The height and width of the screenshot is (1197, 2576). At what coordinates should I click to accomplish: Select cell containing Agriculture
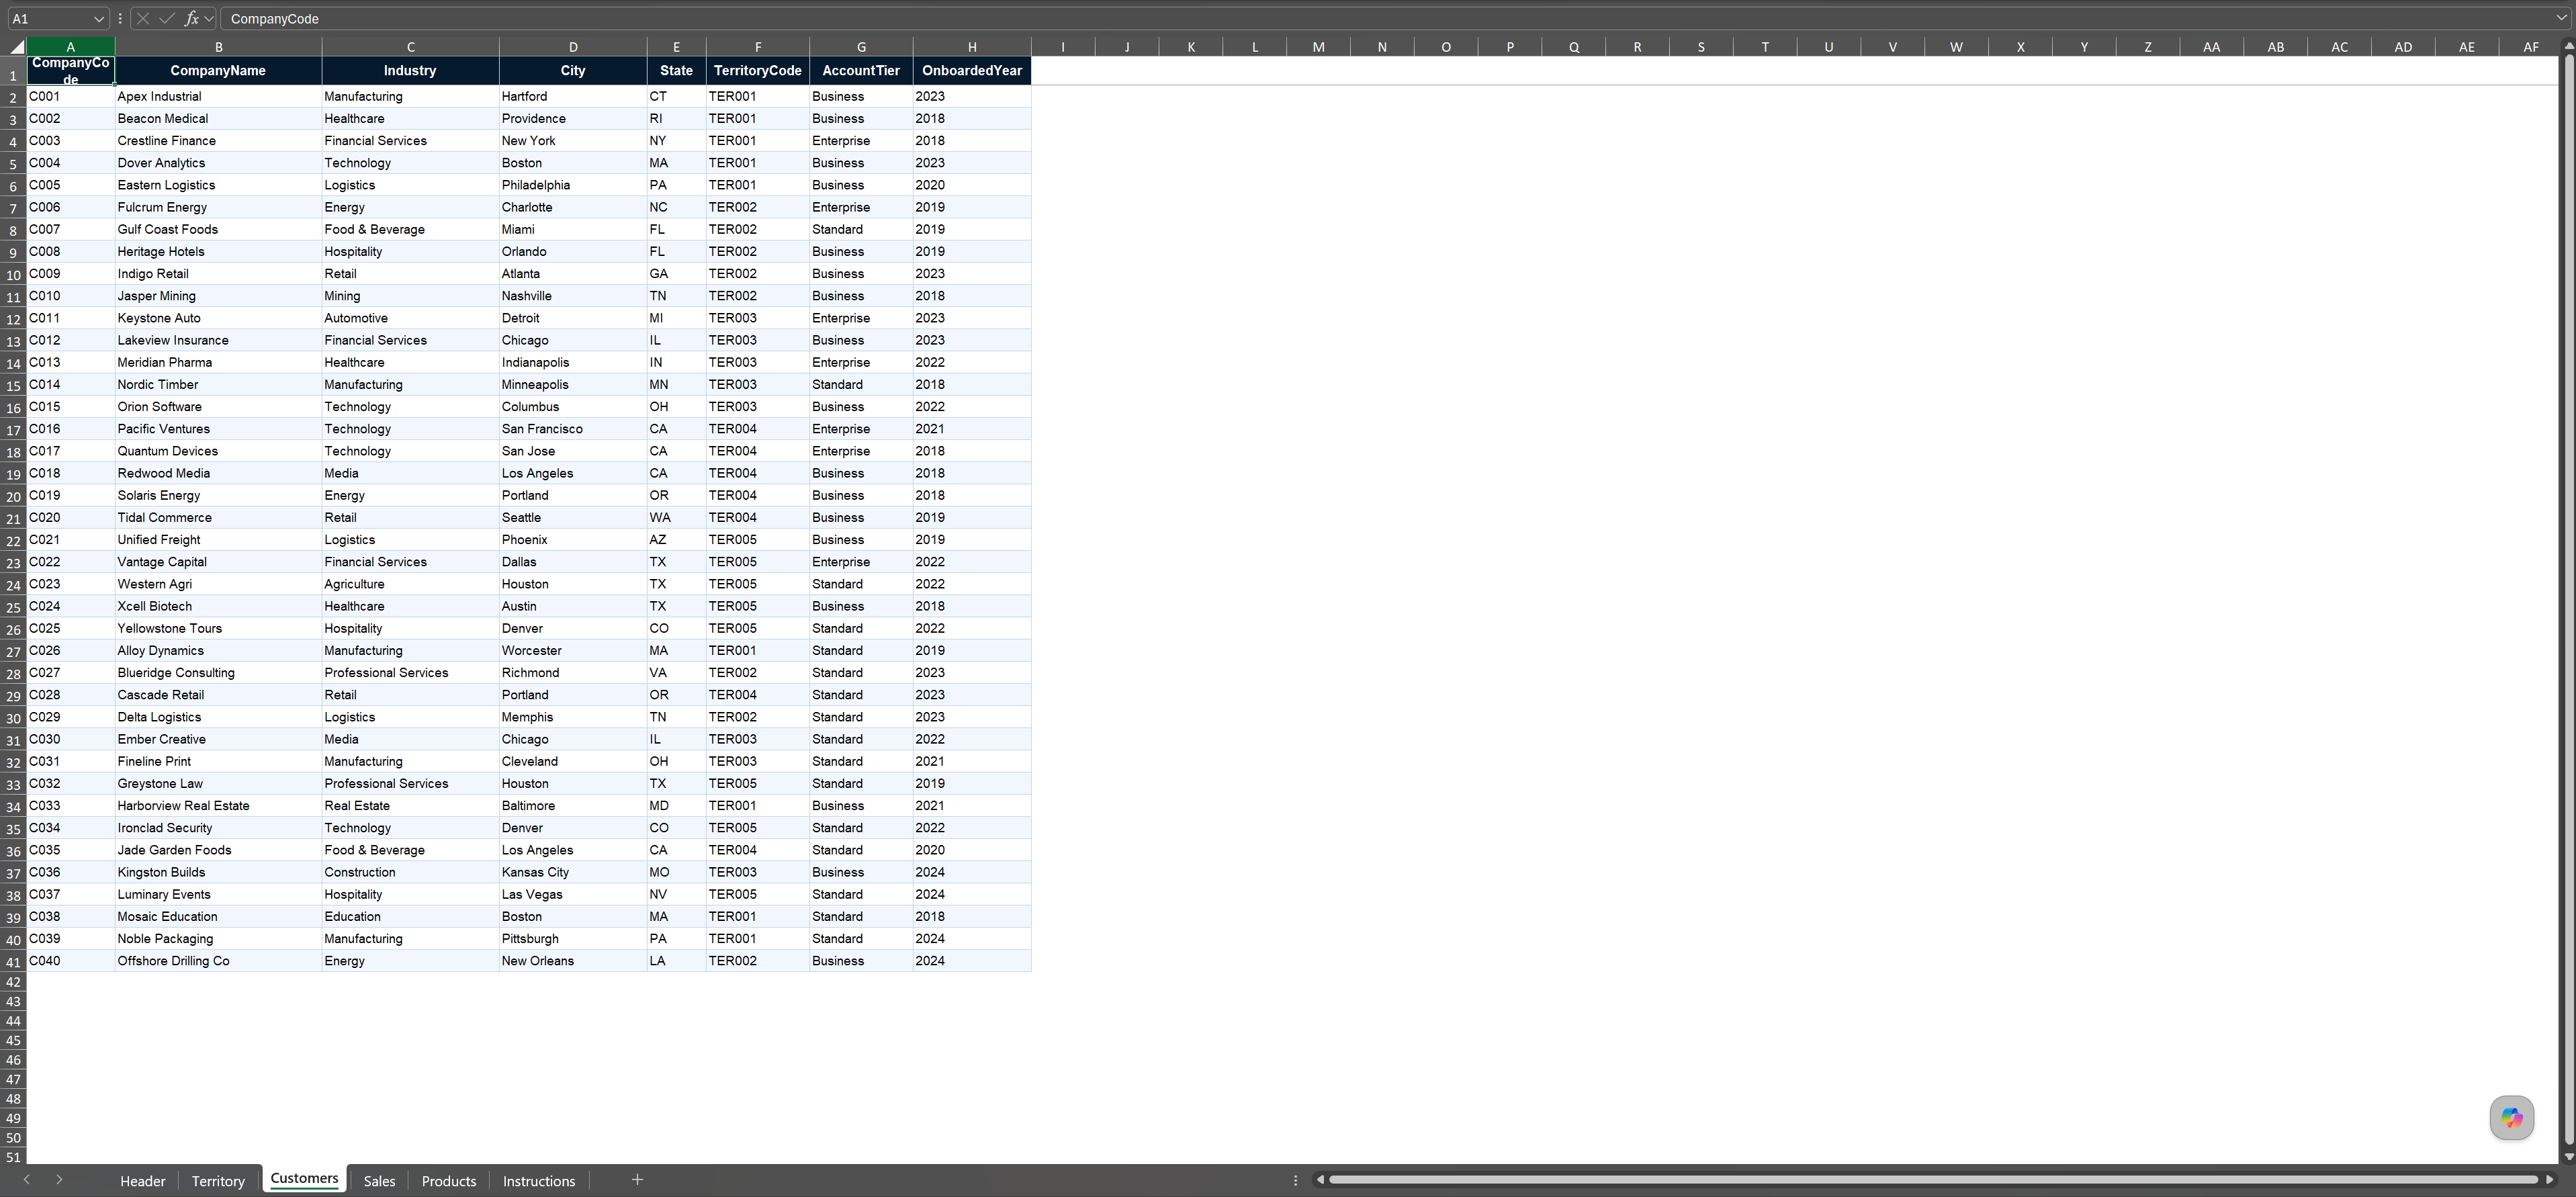click(x=410, y=584)
